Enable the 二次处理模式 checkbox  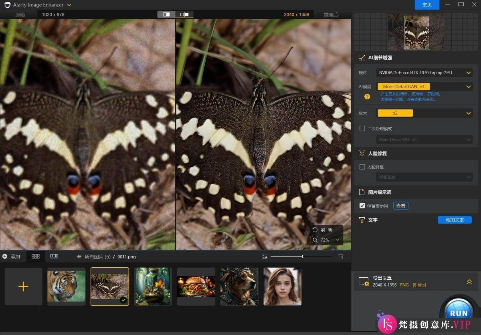tap(362, 129)
